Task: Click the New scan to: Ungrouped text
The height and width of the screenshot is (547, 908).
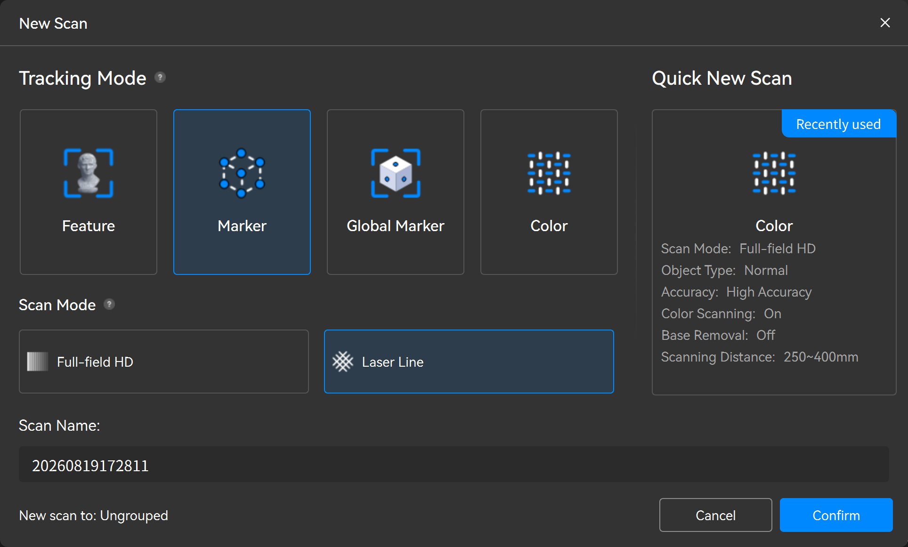Action: (x=93, y=515)
